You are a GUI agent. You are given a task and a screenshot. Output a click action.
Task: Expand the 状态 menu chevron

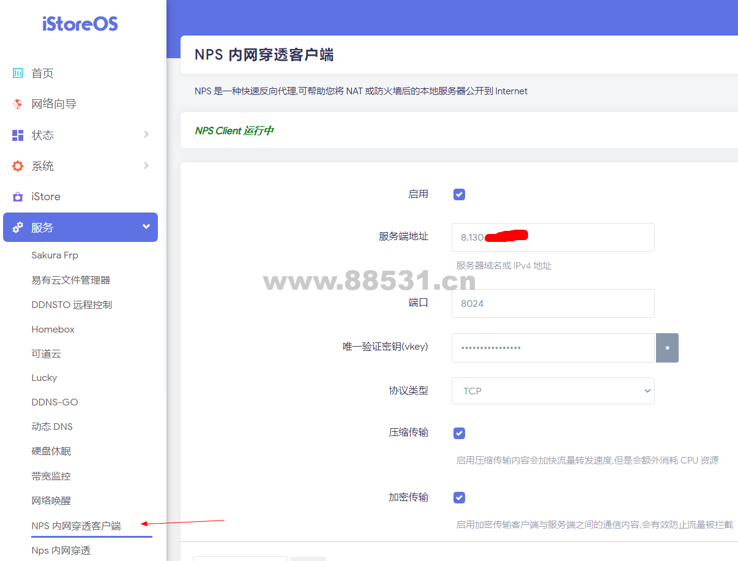coord(146,135)
